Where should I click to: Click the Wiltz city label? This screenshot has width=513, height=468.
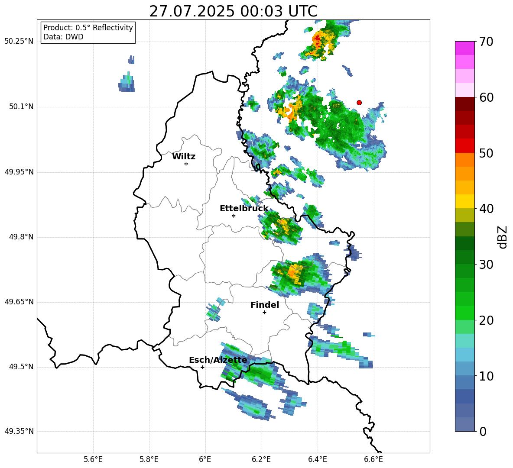click(x=184, y=157)
